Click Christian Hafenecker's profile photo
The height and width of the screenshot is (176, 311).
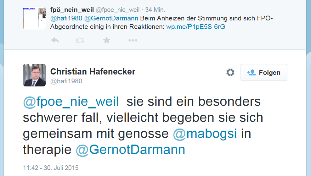[x=34, y=75]
